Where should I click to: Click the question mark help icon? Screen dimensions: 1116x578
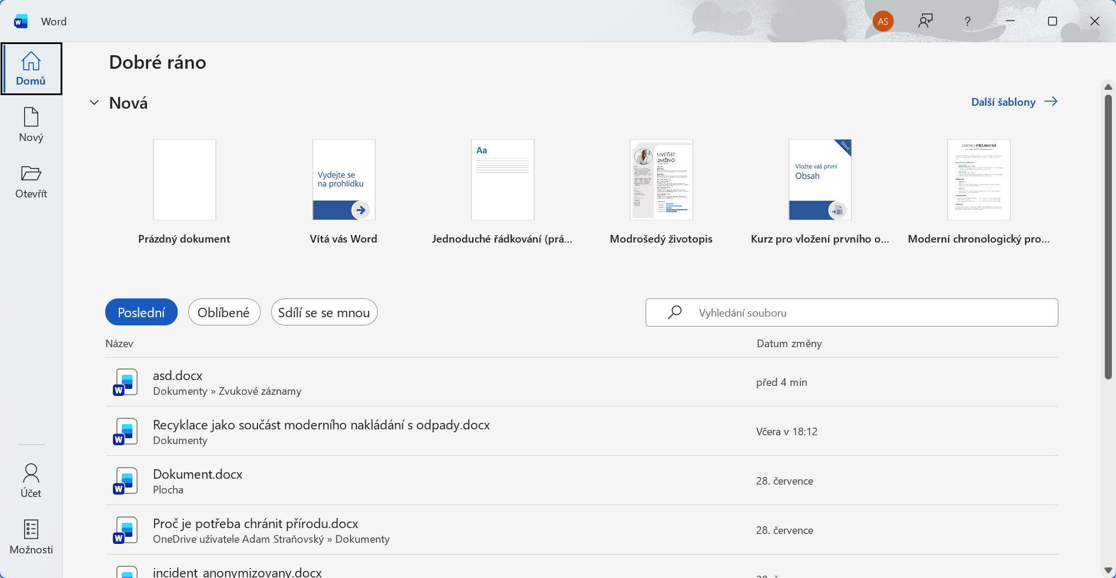[967, 22]
